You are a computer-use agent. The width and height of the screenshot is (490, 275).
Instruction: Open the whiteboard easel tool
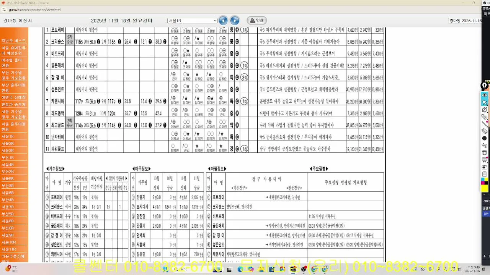click(484, 160)
